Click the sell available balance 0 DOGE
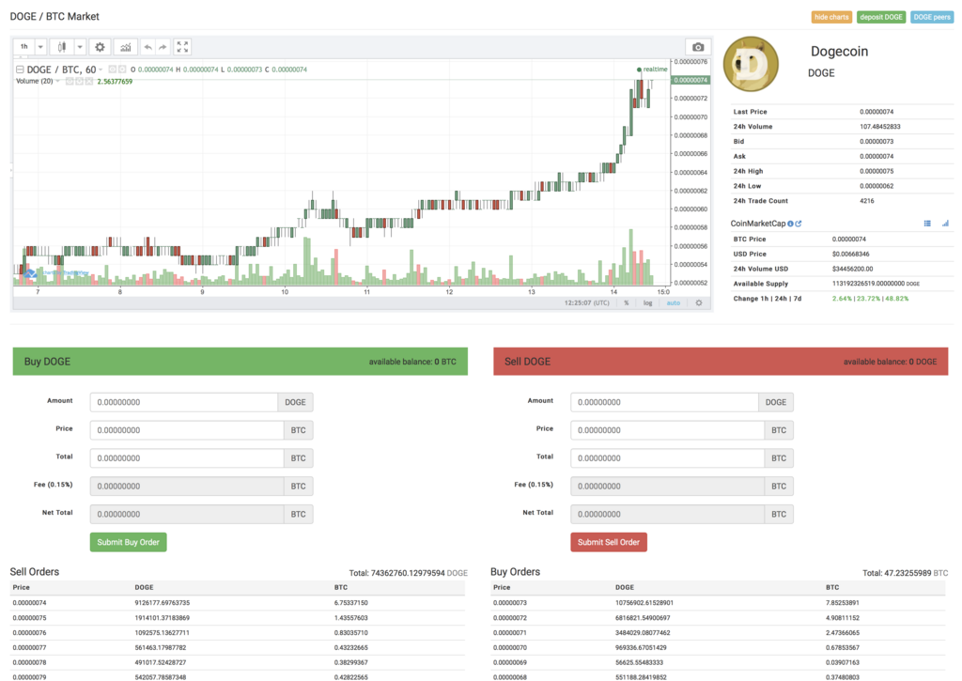Screen dimensions: 962x681 (x=890, y=362)
